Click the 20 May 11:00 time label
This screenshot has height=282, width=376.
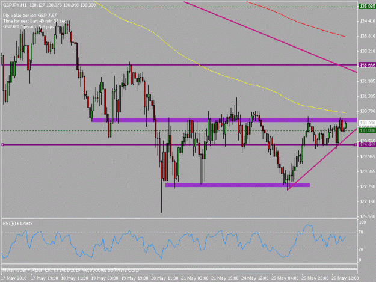(x=165, y=278)
